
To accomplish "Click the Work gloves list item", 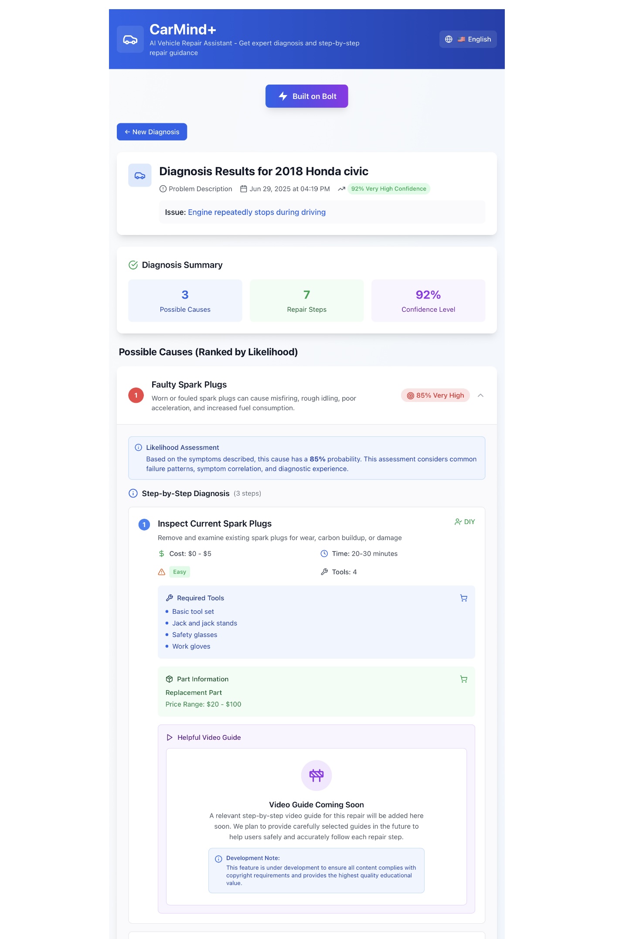I will [191, 646].
